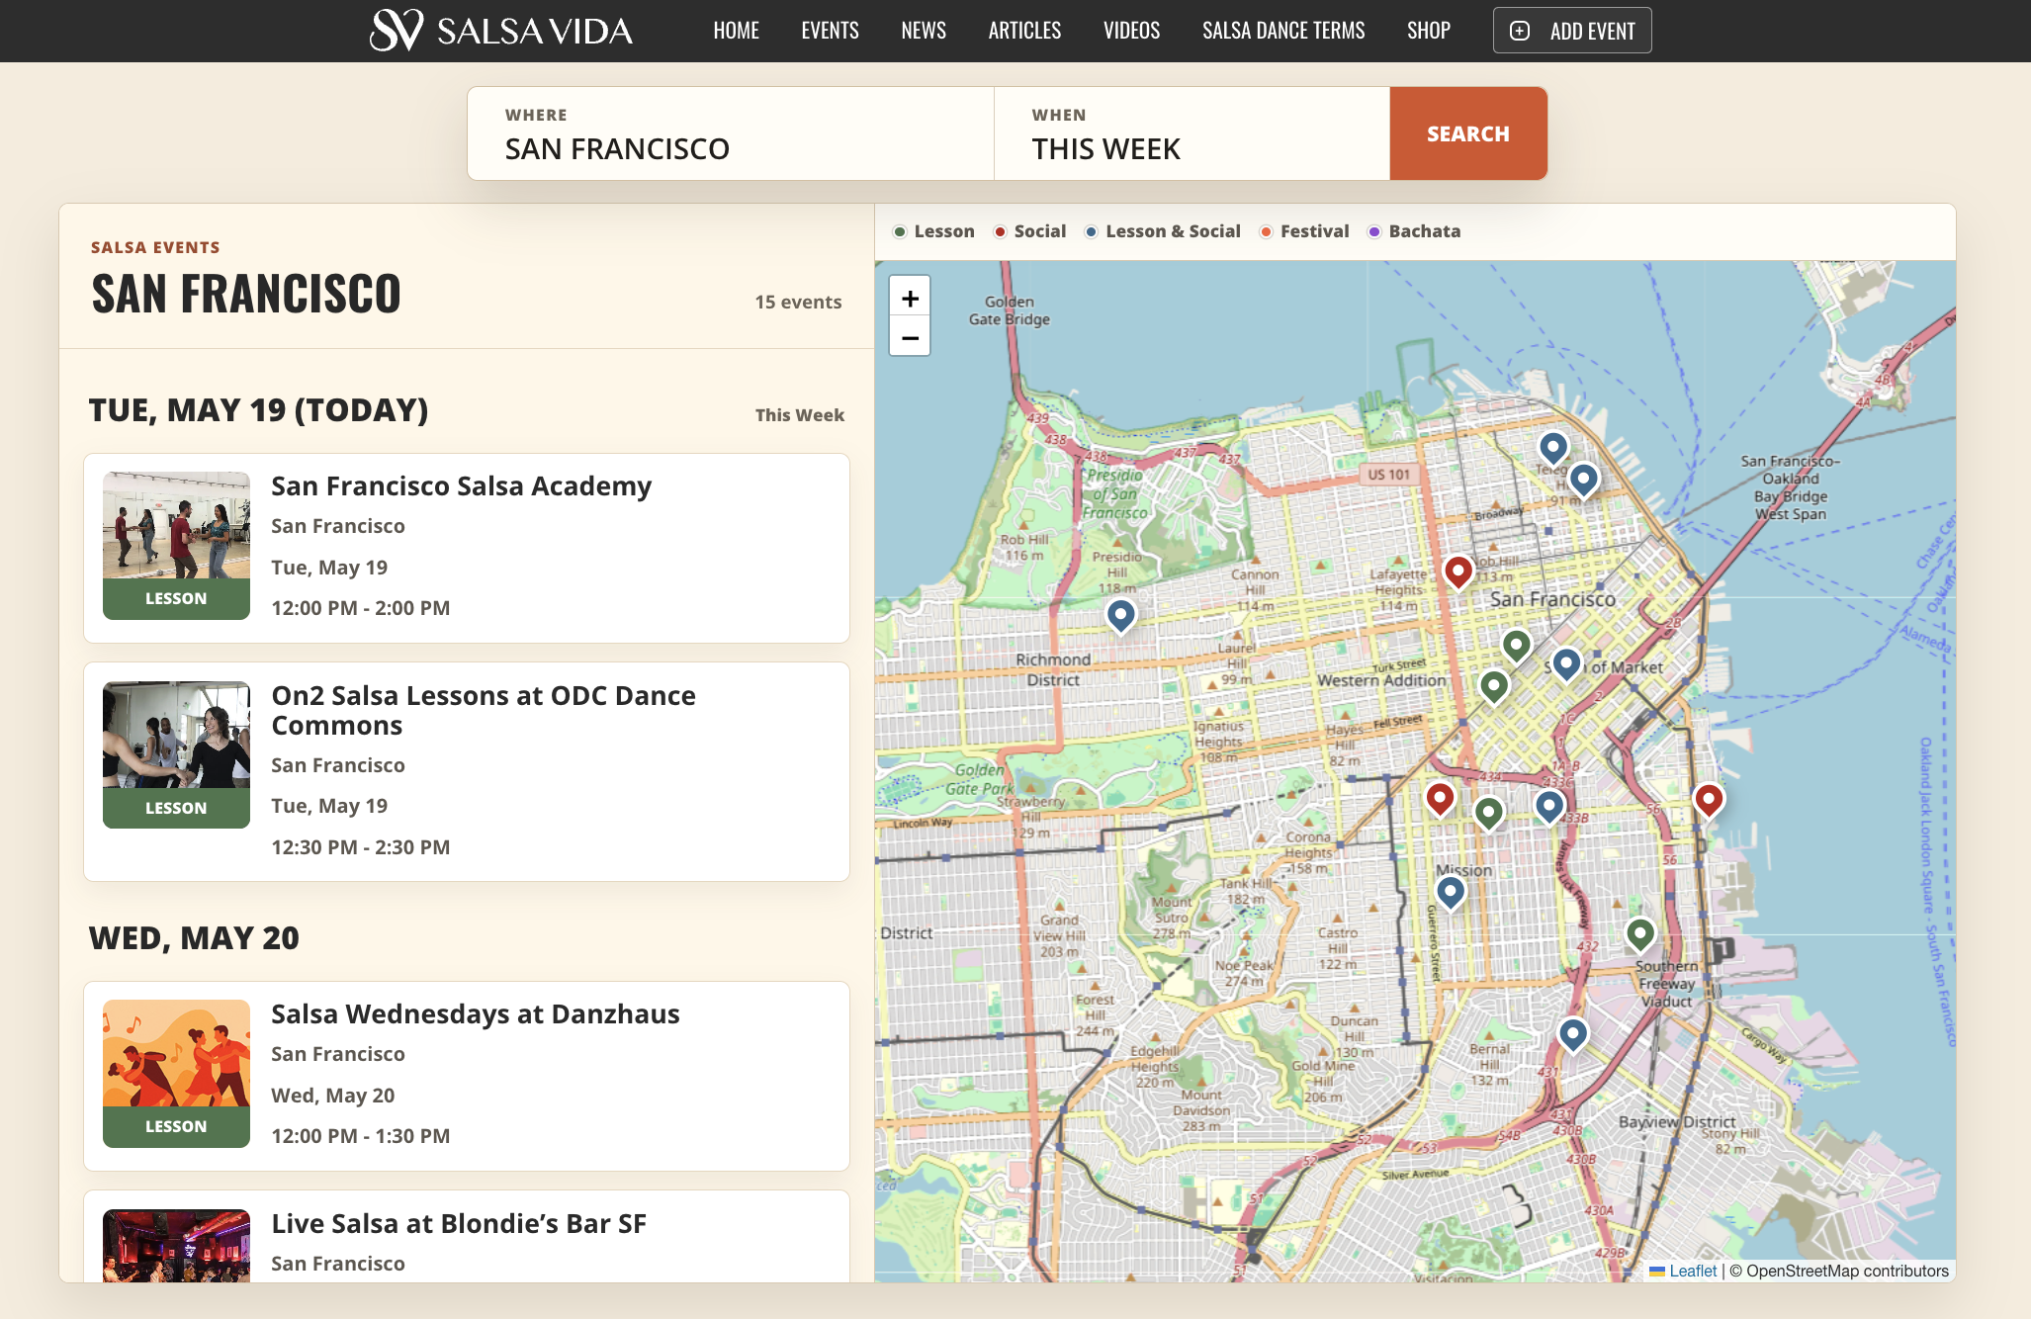Open San Francisco Salsa Academy event title
The image size is (2031, 1319).
tap(462, 486)
